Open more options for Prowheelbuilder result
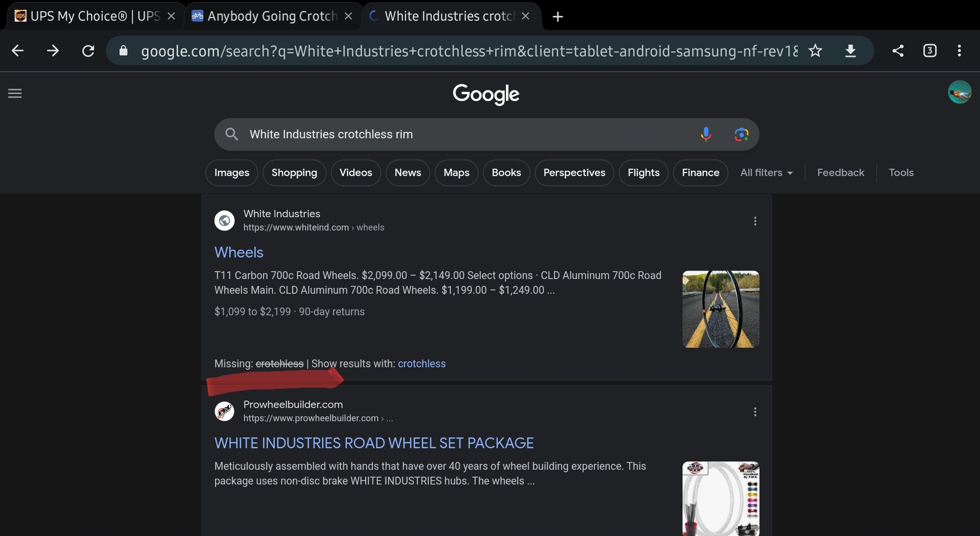Screen dimensions: 980x536 pos(755,412)
